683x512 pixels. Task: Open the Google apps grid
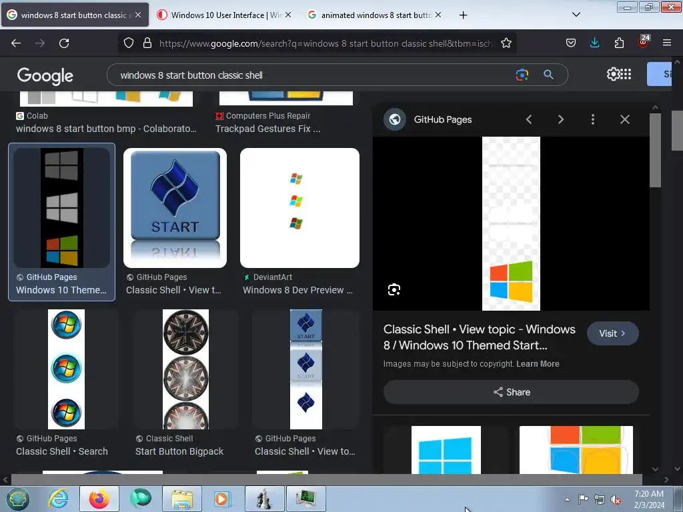point(626,74)
